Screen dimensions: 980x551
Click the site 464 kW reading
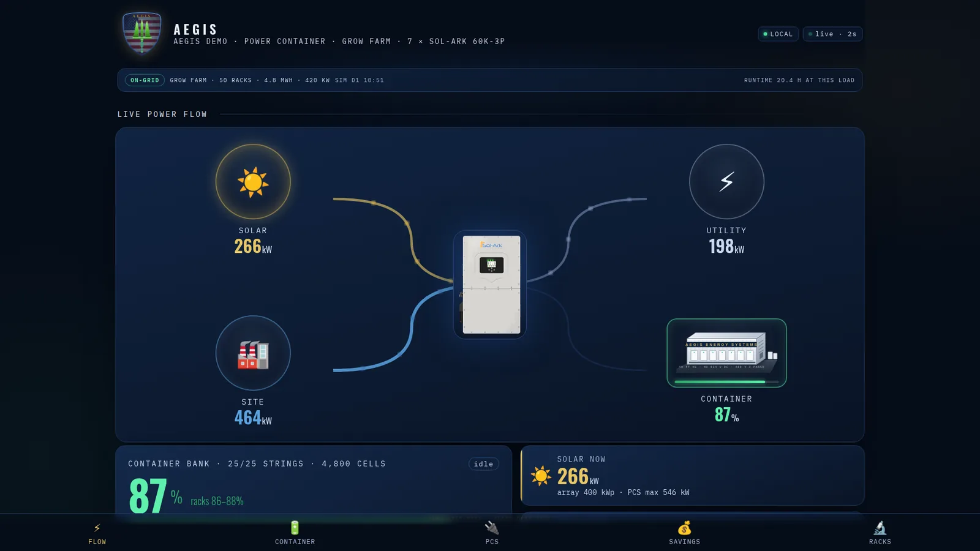(x=253, y=418)
